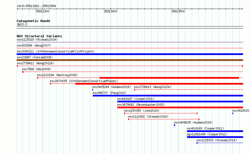Open nsv3405249 (Audano2019) variant label
The image size is (251, 154).
(111, 87)
